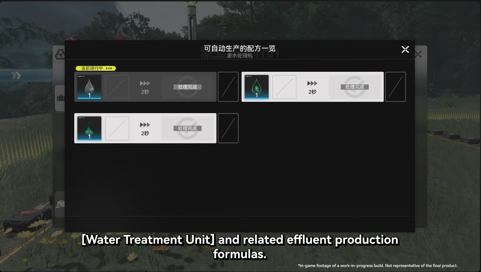481x272 pixels.
Task: Click the triple-arrow icon in the bright green droplet recipe
Action: click(x=312, y=84)
